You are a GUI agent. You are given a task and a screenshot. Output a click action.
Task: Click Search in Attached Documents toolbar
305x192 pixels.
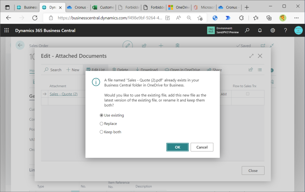coord(53,70)
